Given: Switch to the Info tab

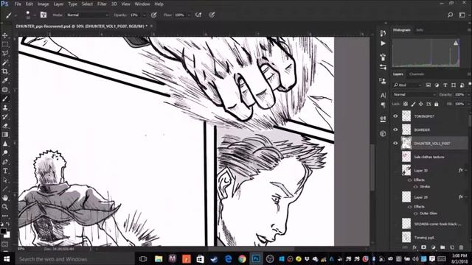Looking at the screenshot, I should tap(420, 30).
